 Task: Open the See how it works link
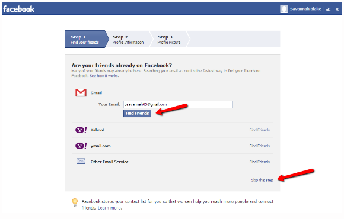[104, 76]
